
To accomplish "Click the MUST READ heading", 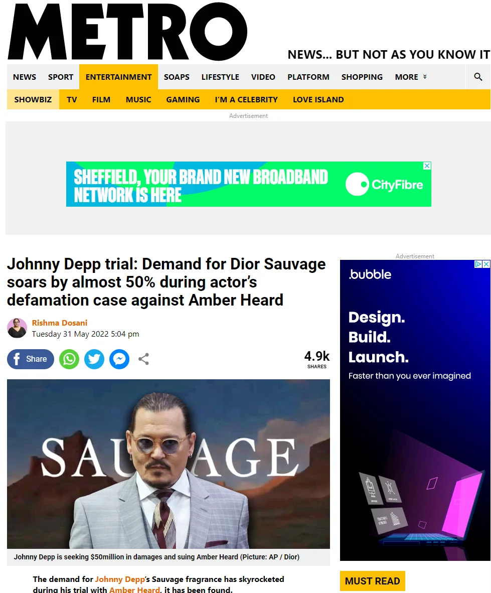I will (372, 581).
